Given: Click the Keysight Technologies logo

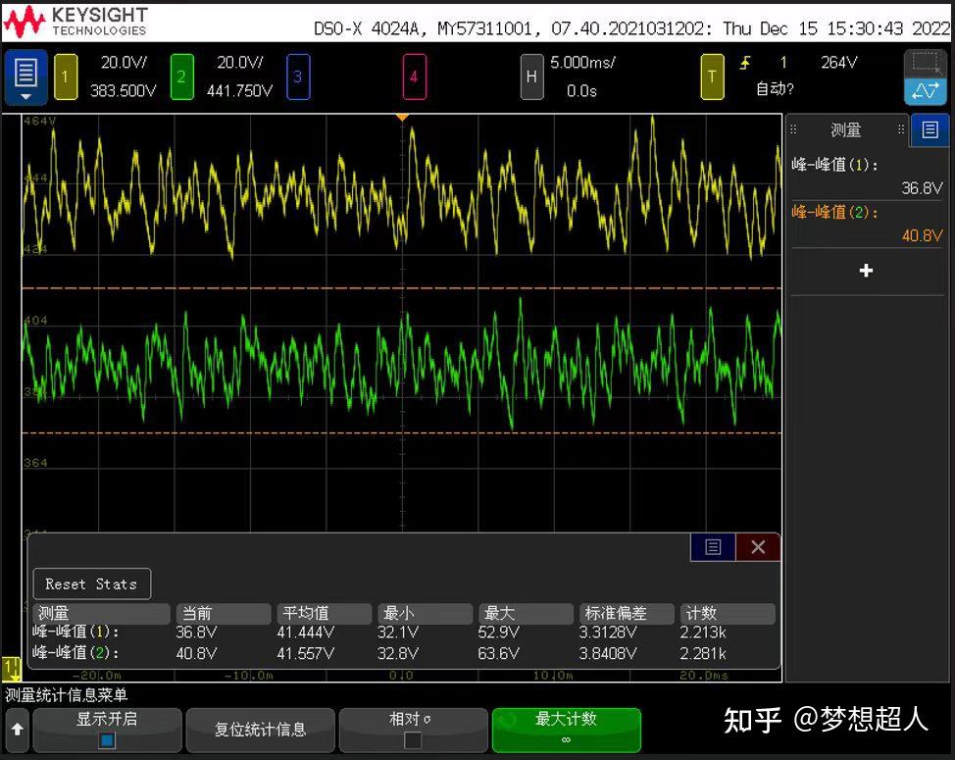Looking at the screenshot, I should tap(75, 21).
